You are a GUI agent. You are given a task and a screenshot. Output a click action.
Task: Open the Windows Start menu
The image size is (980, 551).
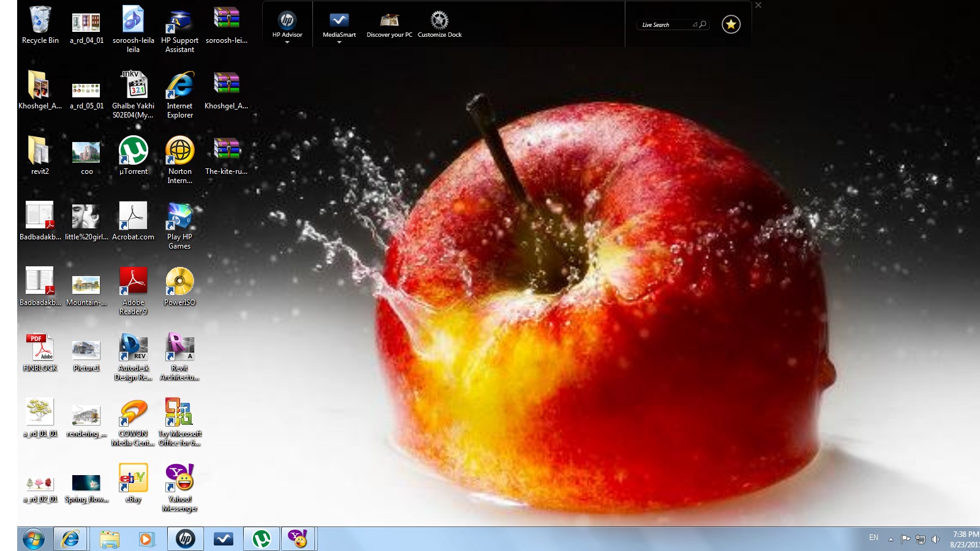(x=34, y=539)
